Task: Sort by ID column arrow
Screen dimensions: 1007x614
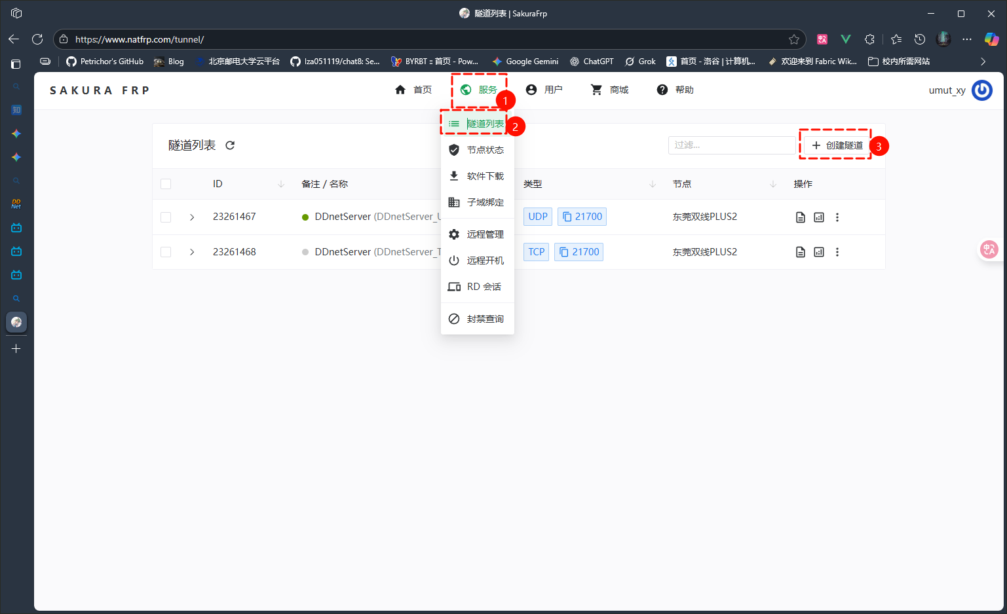Action: click(281, 184)
